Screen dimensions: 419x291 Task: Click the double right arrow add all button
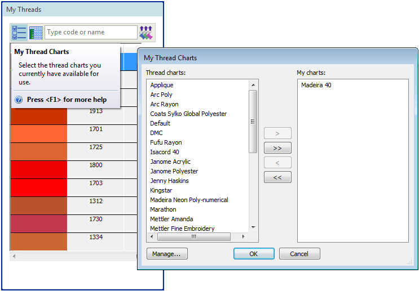coord(277,148)
